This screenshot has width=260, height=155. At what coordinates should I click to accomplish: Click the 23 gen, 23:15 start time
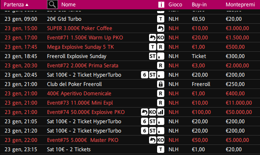pyautogui.click(x=21, y=149)
